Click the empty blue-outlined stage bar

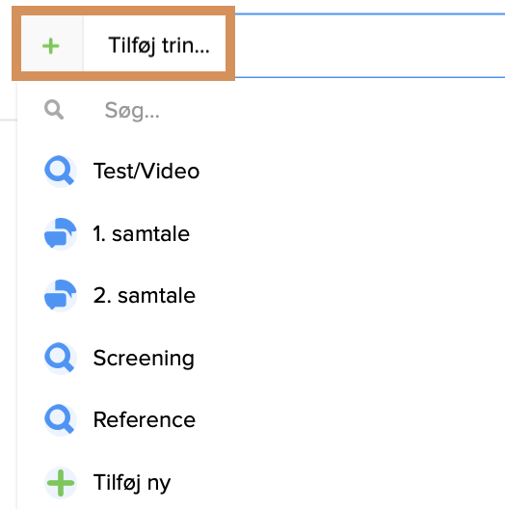click(x=370, y=45)
